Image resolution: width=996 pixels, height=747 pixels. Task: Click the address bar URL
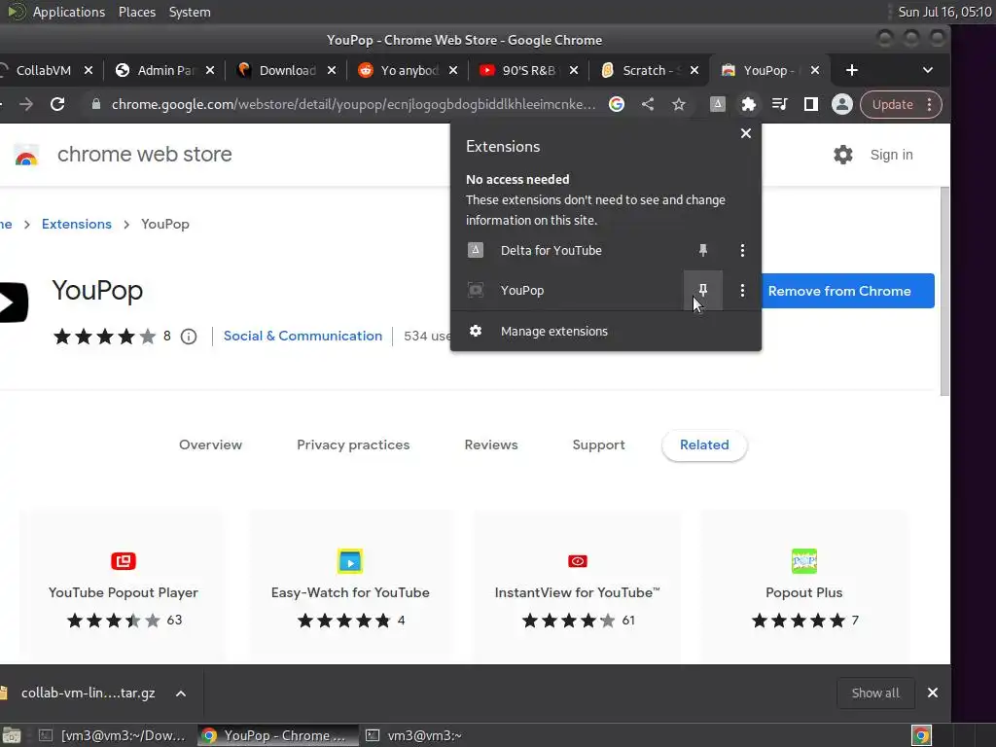tap(353, 104)
